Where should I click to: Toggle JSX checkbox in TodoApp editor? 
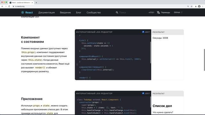click(x=143, y=93)
